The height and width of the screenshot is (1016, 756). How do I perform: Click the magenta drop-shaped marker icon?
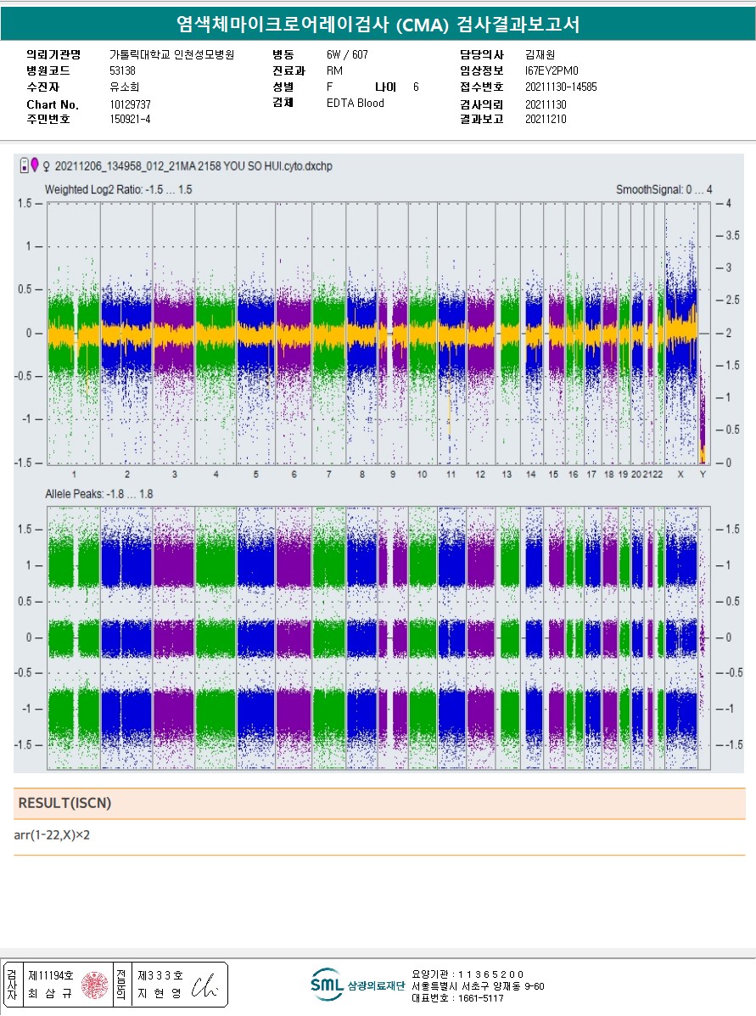click(35, 165)
